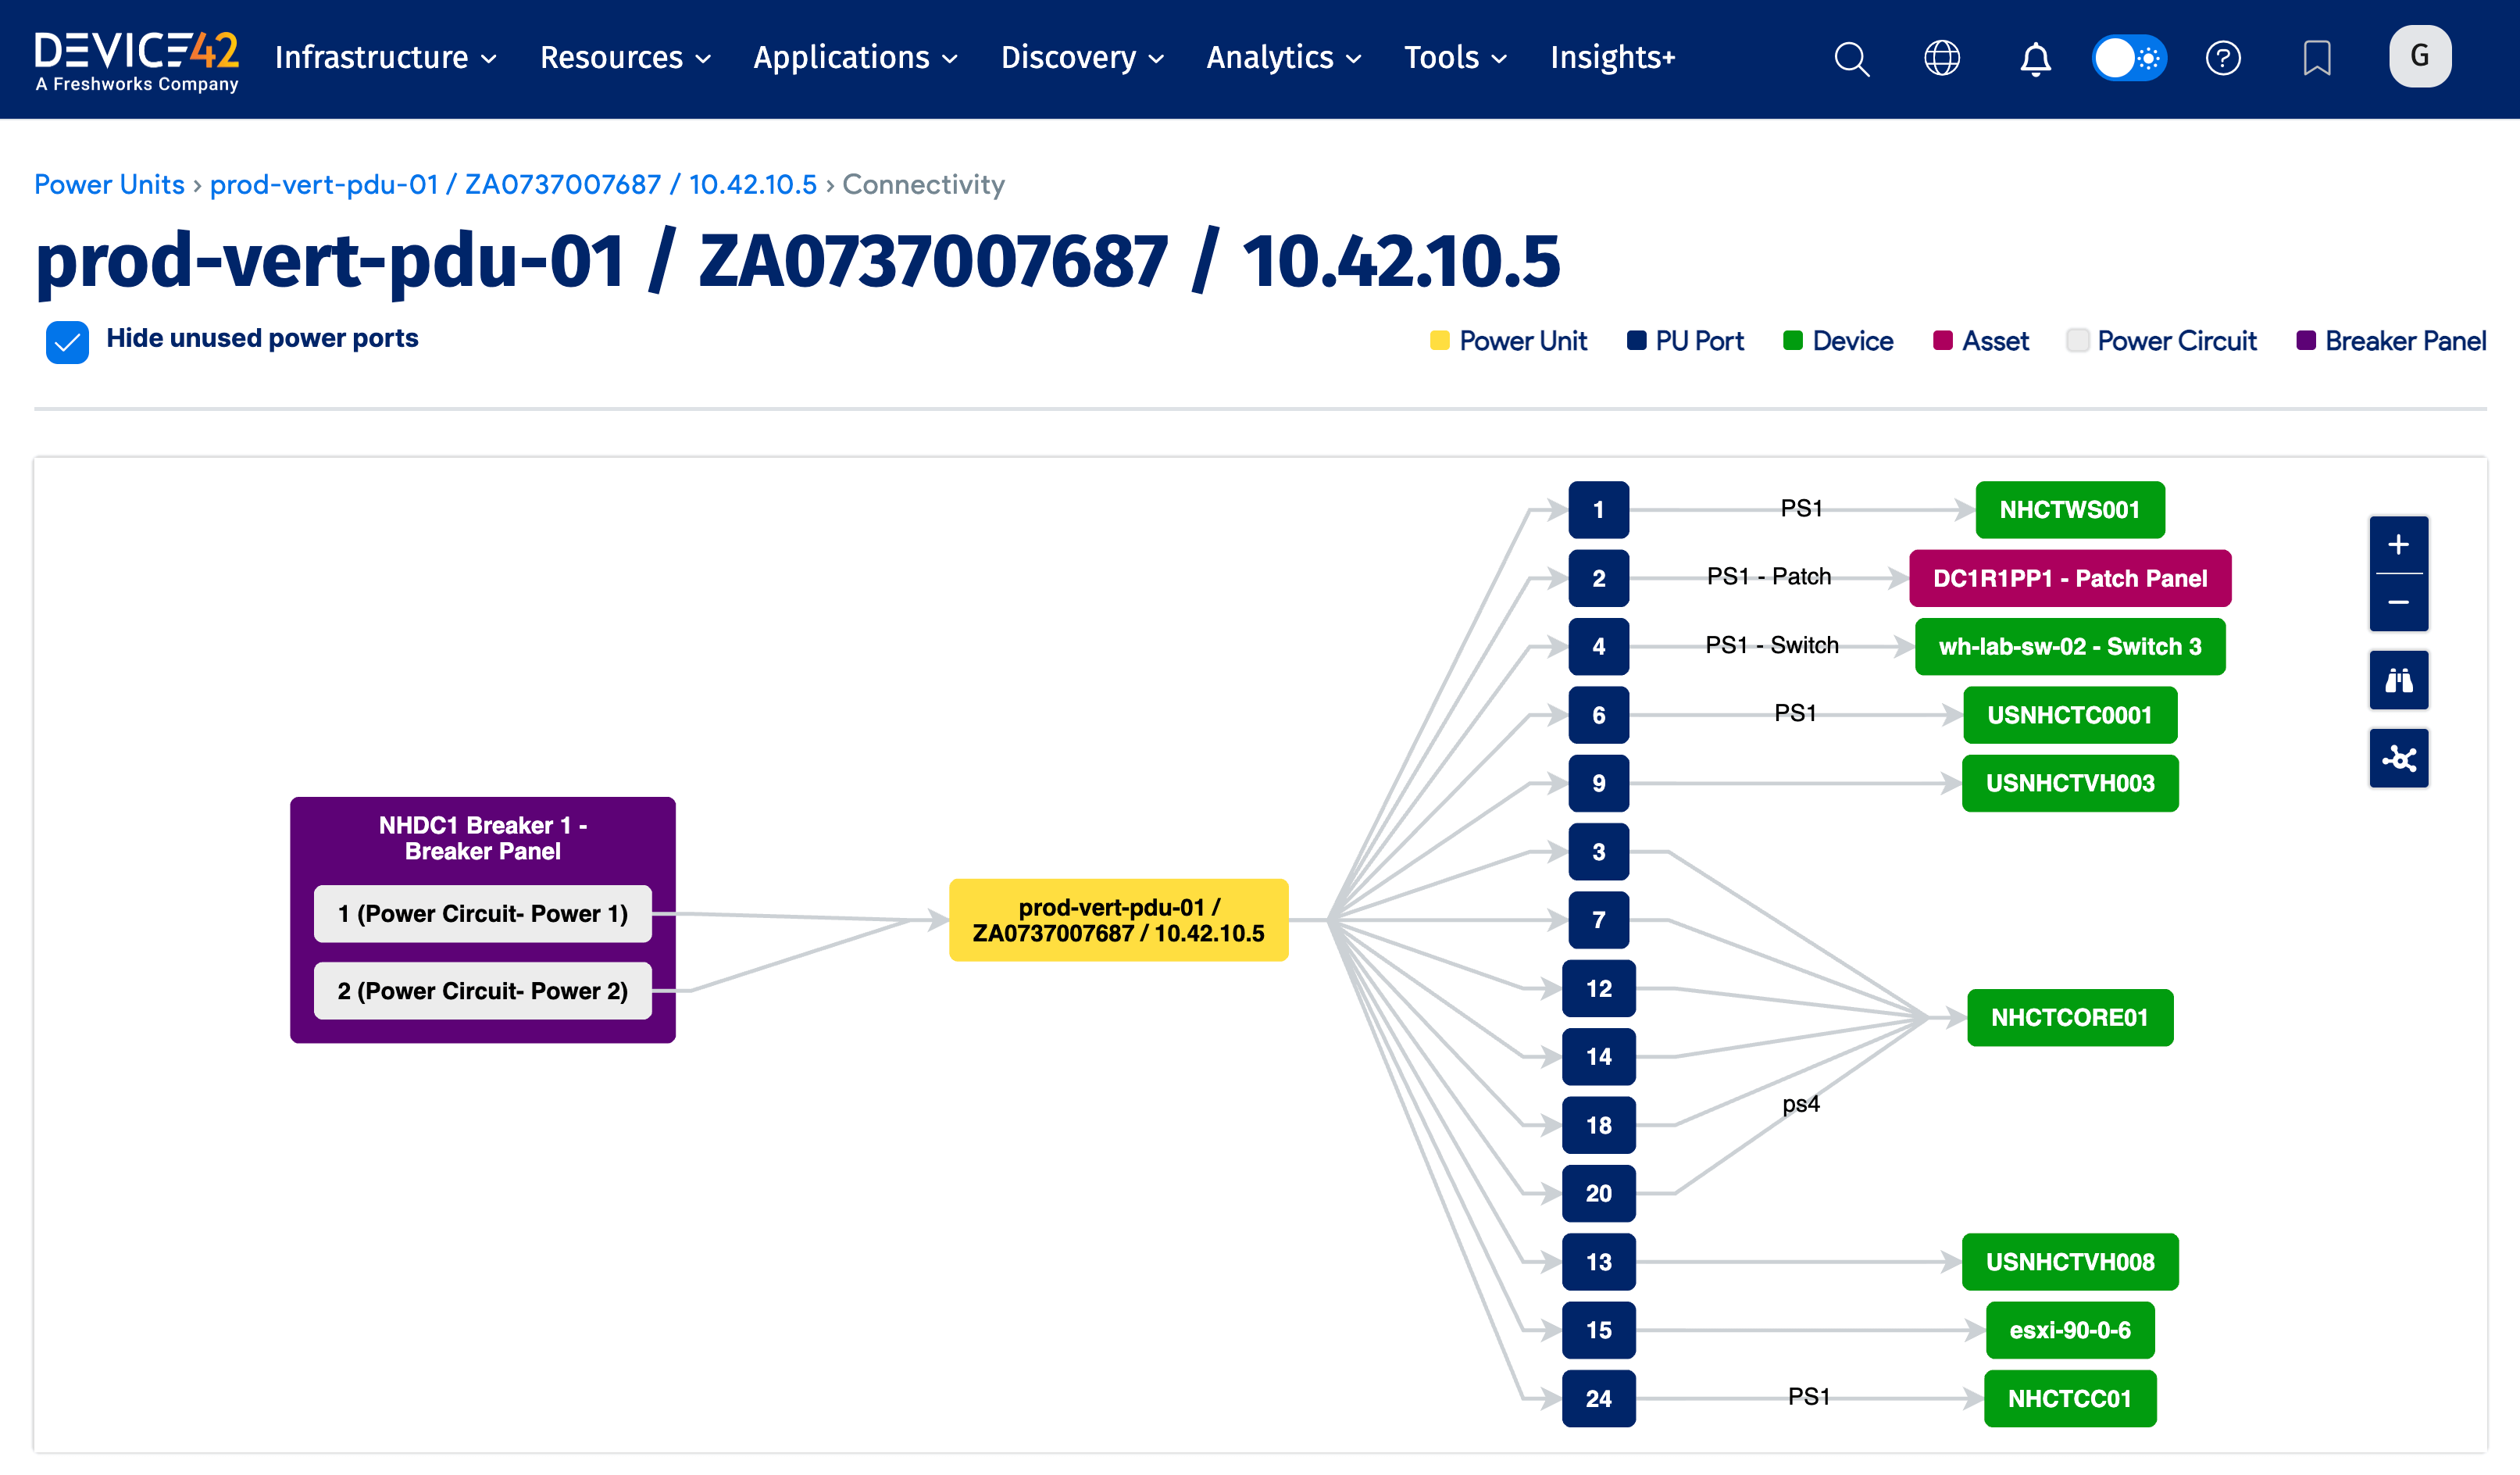Expand the Discovery dropdown
Screen dimensions: 2520x1475
pyautogui.click(x=1082, y=58)
